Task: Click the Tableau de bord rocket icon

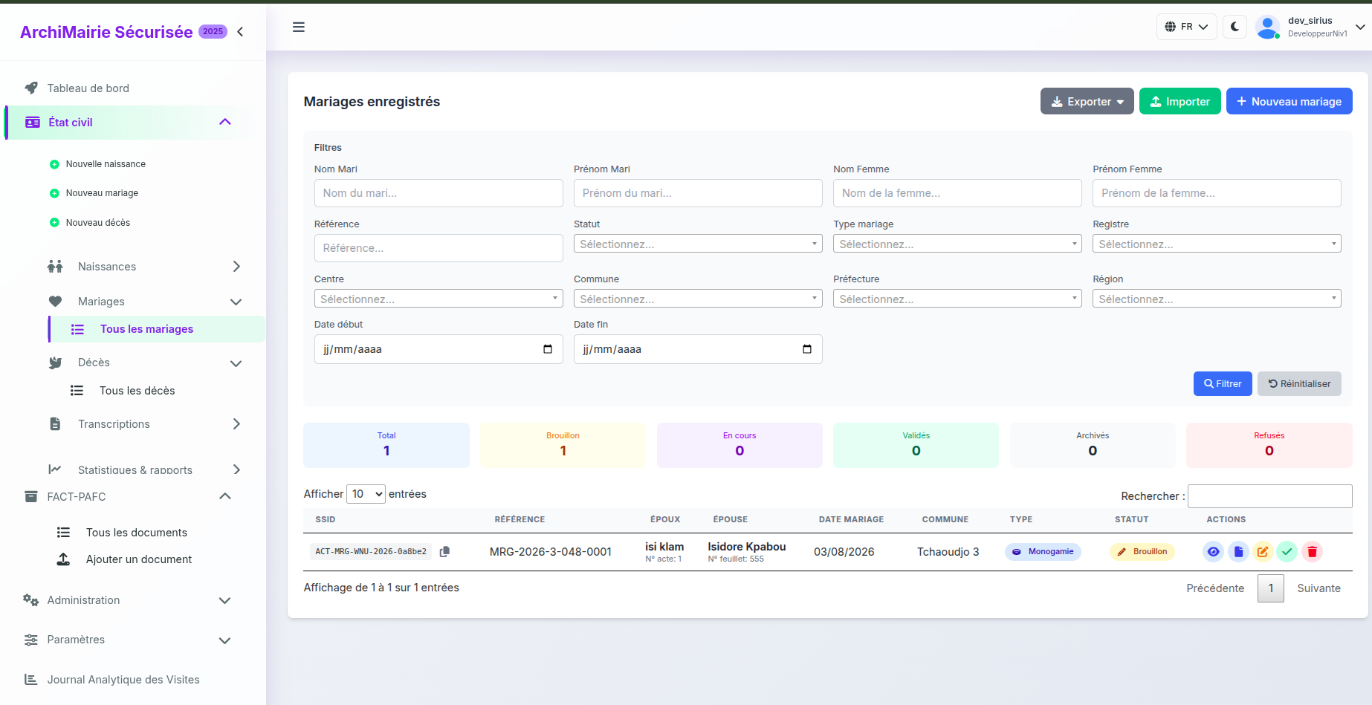Action: (x=31, y=88)
